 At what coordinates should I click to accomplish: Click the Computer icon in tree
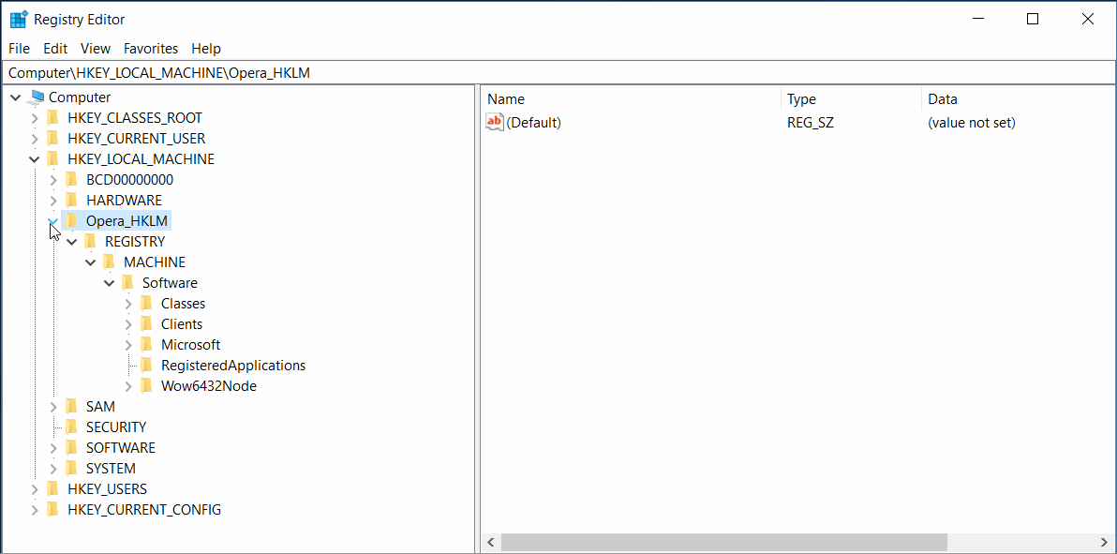pos(37,97)
